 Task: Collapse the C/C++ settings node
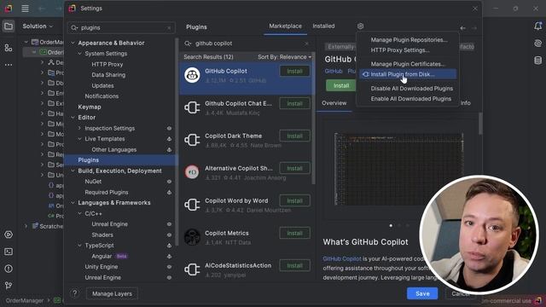(79, 213)
